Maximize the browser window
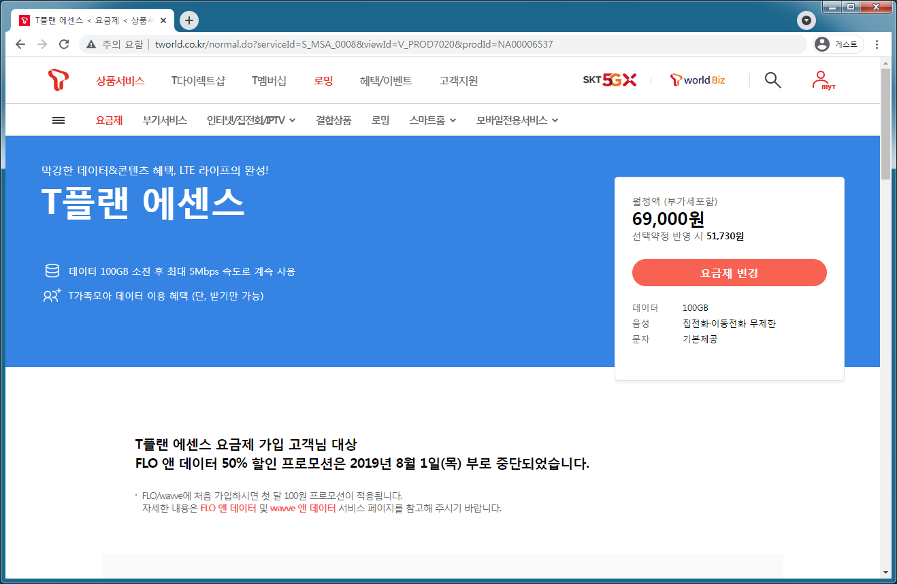Viewport: 897px width, 584px height. 849,7
